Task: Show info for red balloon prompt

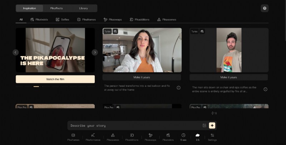Action: tap(178, 88)
